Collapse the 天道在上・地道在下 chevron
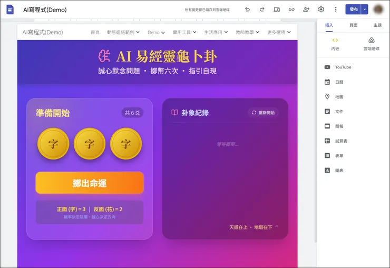The image size is (390, 268). (277, 226)
